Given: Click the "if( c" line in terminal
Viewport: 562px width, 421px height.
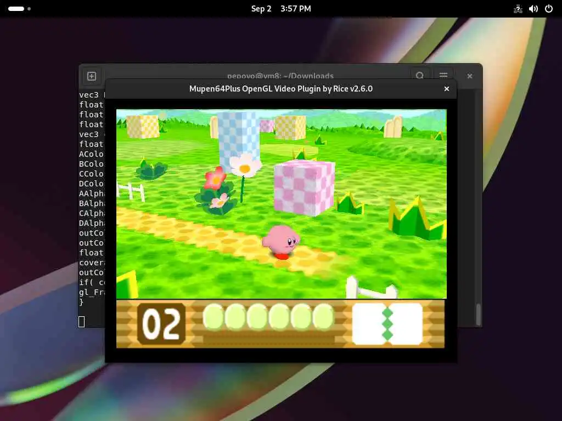Looking at the screenshot, I should (92, 282).
